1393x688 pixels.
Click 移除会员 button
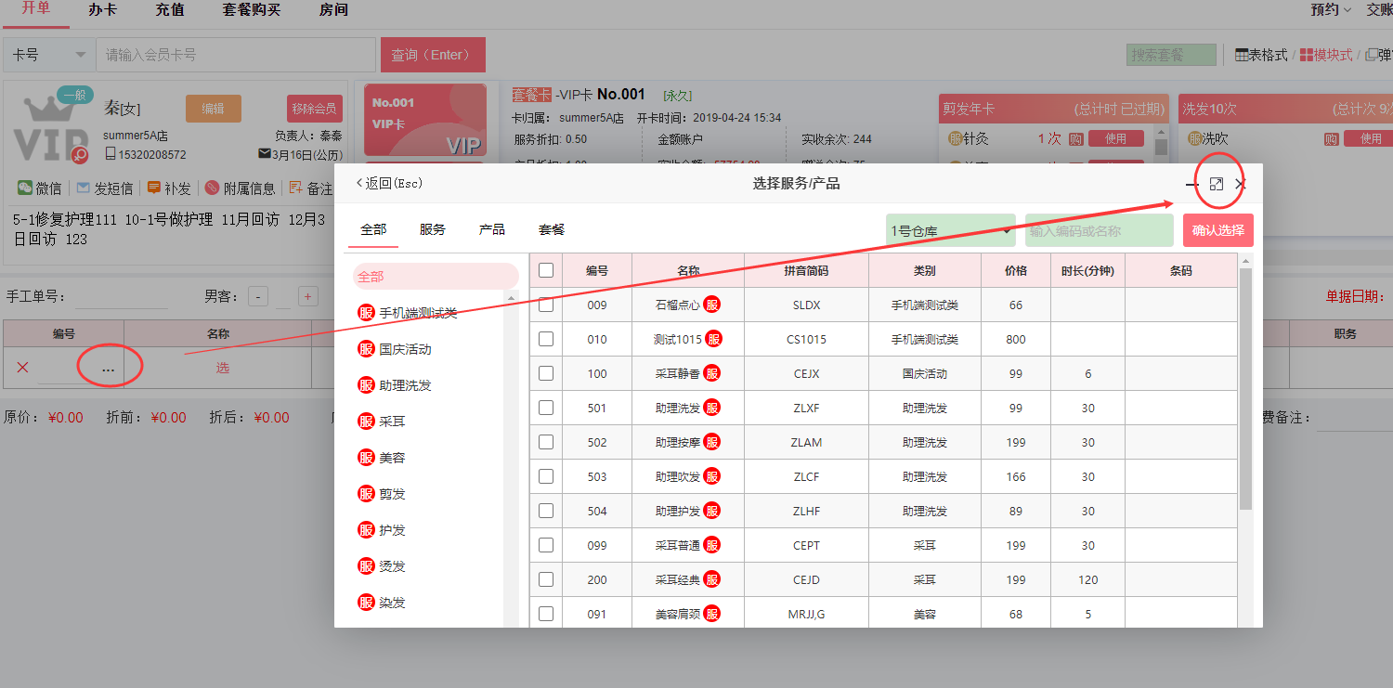pyautogui.click(x=315, y=109)
